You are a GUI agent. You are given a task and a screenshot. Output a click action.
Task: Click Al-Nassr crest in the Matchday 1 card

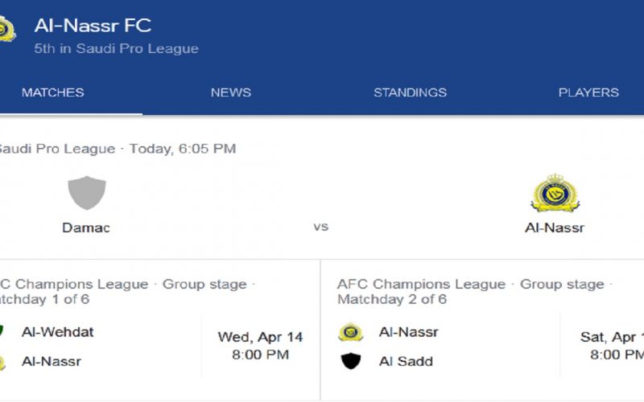(x=2, y=363)
